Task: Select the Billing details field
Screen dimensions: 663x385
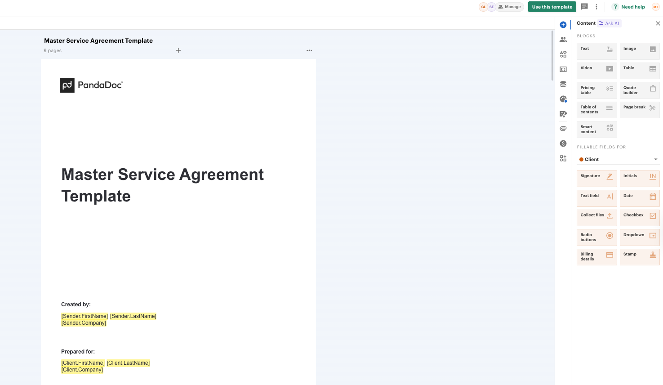Action: point(597,257)
